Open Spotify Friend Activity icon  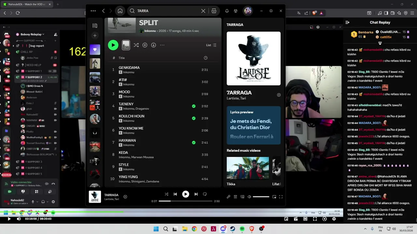(236, 11)
